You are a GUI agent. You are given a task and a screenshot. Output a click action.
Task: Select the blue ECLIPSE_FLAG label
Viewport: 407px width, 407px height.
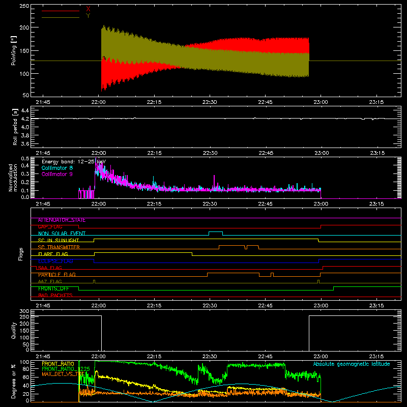[x=55, y=261]
